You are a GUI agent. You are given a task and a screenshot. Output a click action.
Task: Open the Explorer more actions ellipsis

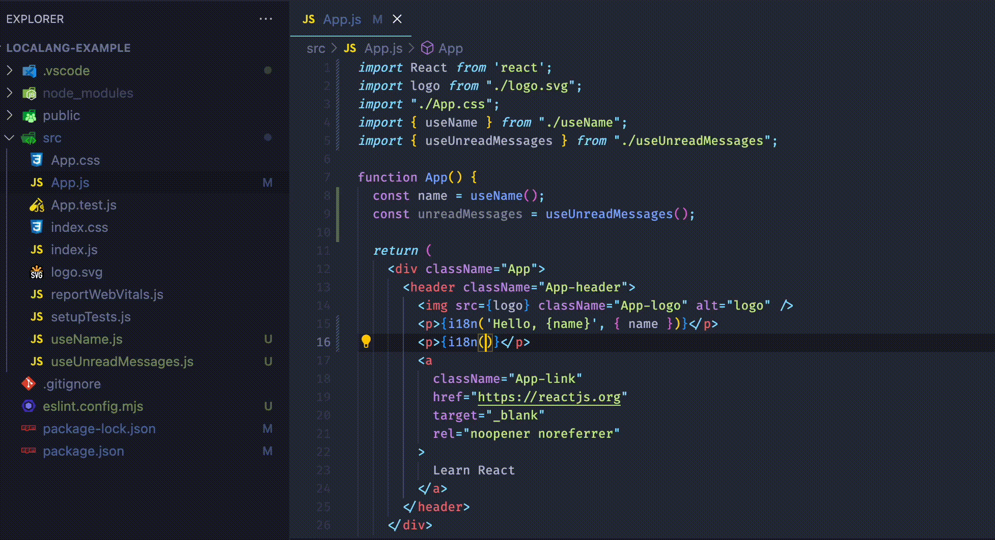[265, 19]
